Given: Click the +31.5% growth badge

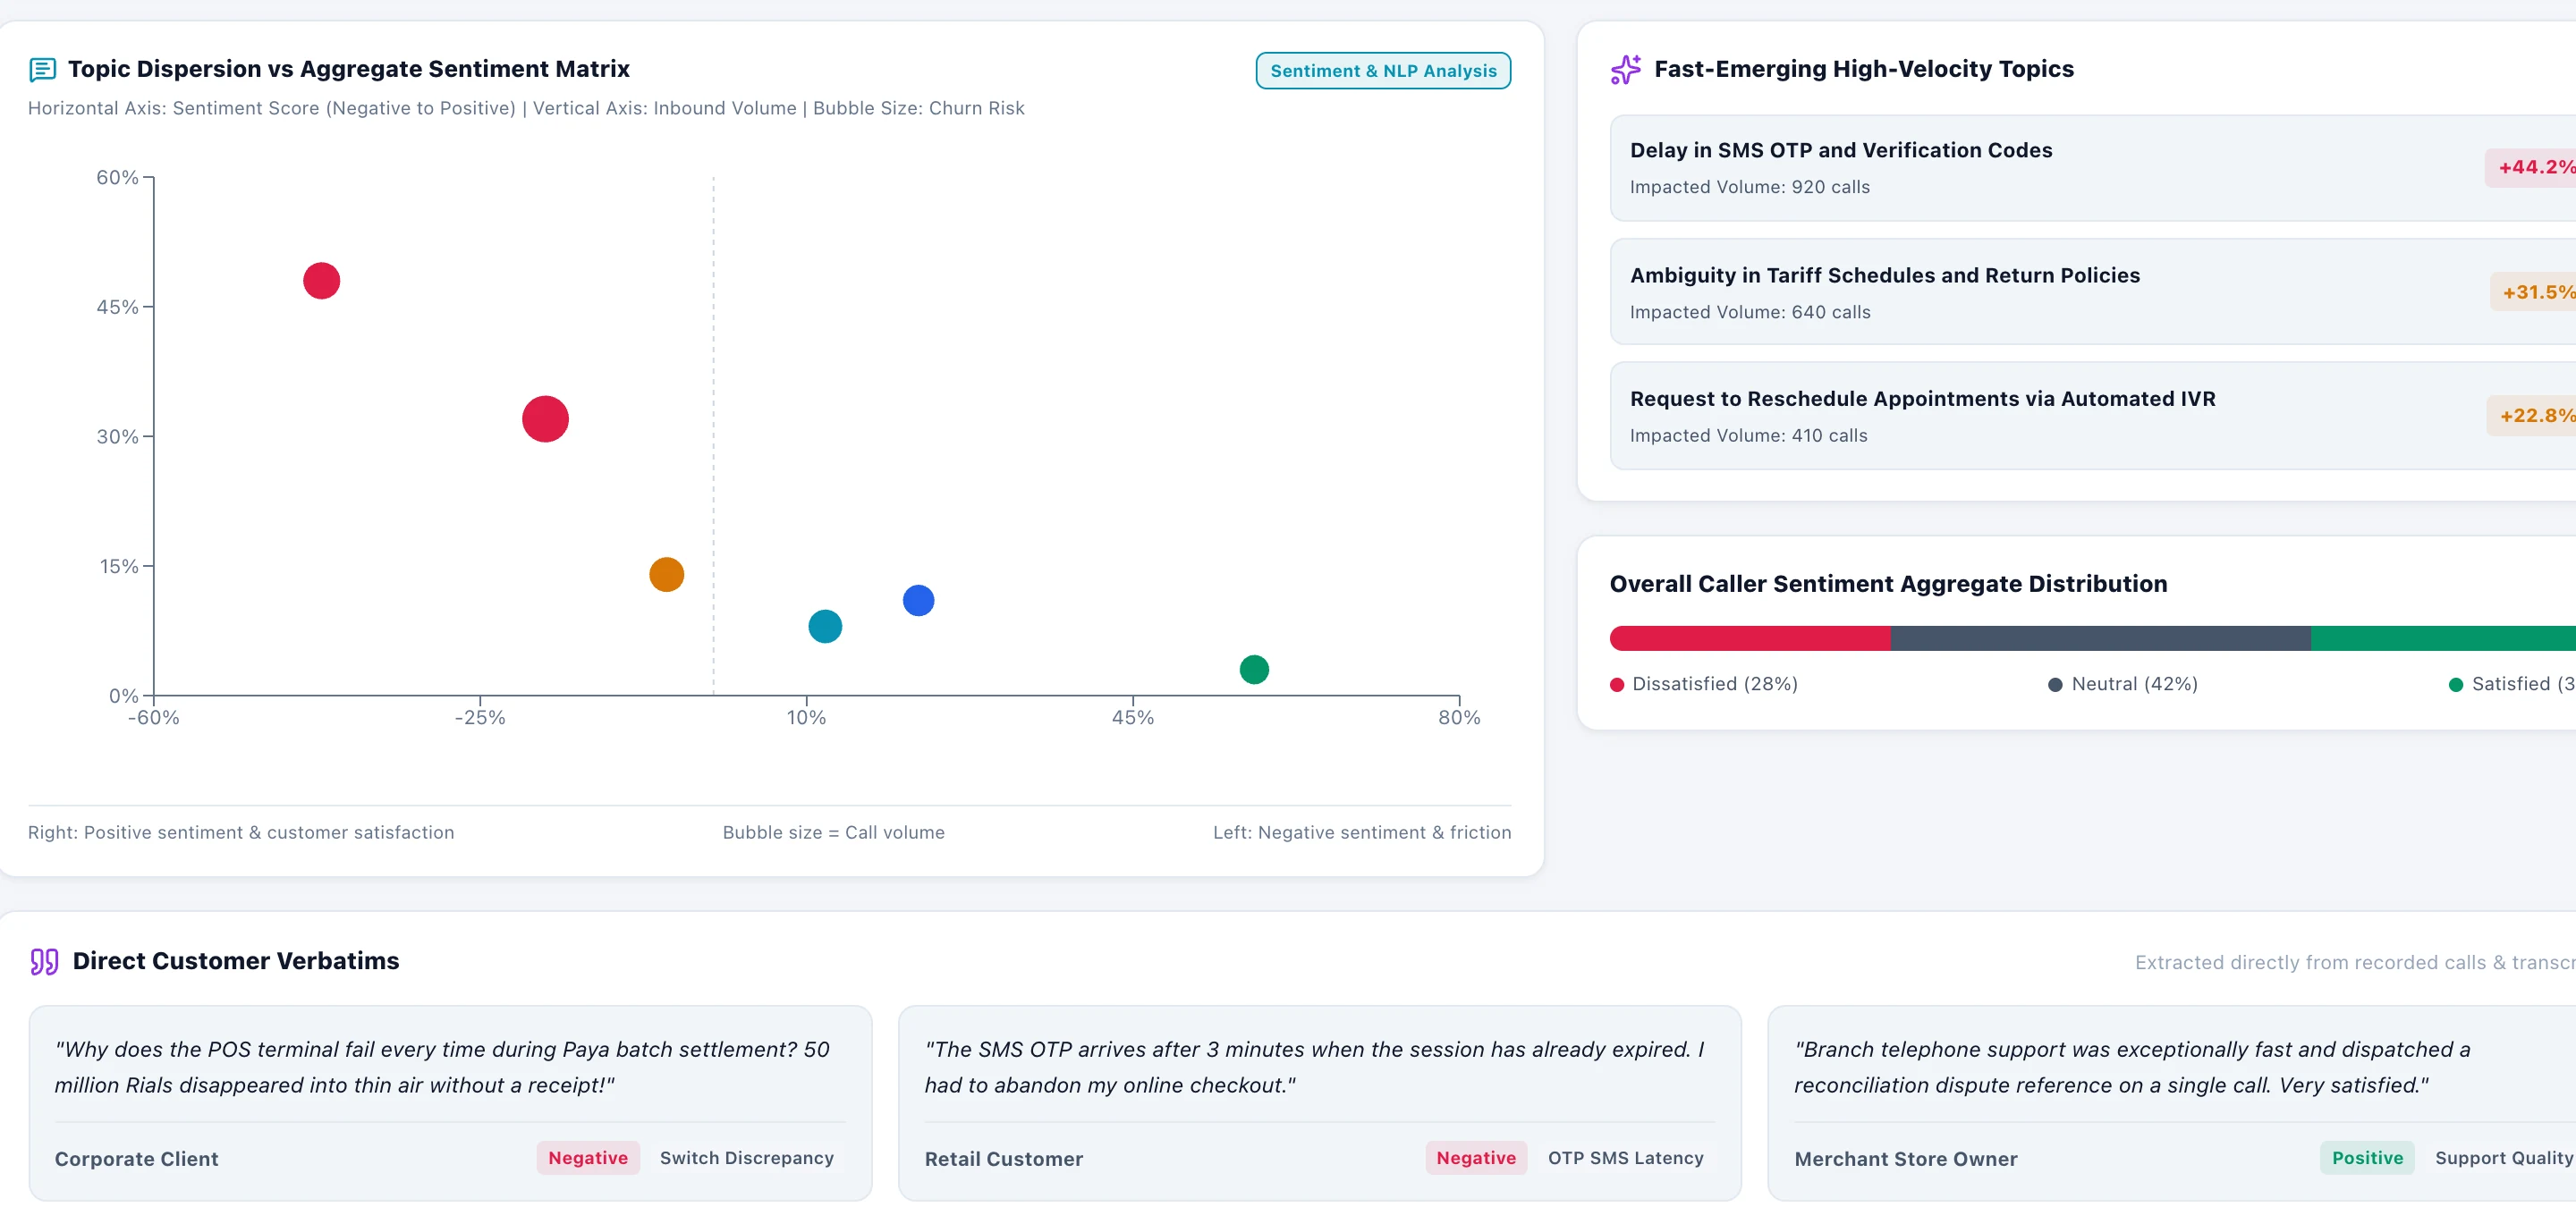Looking at the screenshot, I should click(2535, 291).
